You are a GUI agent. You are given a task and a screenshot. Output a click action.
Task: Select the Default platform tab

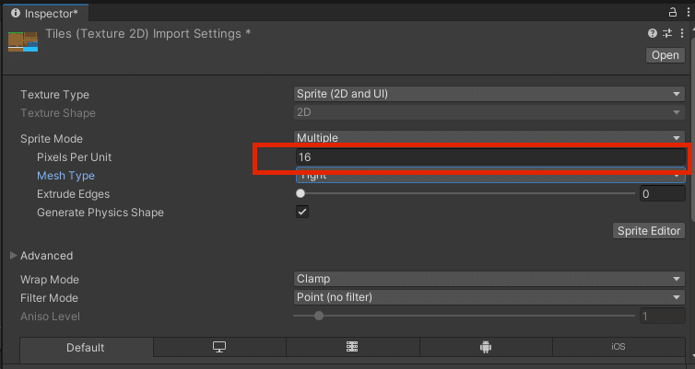[86, 347]
